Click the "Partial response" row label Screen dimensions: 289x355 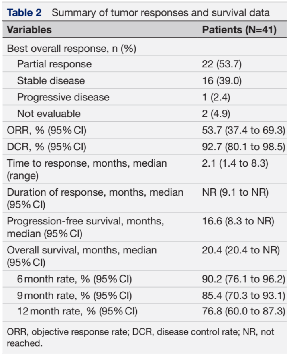point(54,64)
